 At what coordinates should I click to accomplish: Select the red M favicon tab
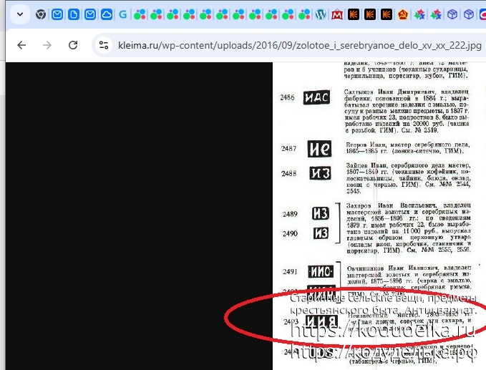[x=337, y=14]
